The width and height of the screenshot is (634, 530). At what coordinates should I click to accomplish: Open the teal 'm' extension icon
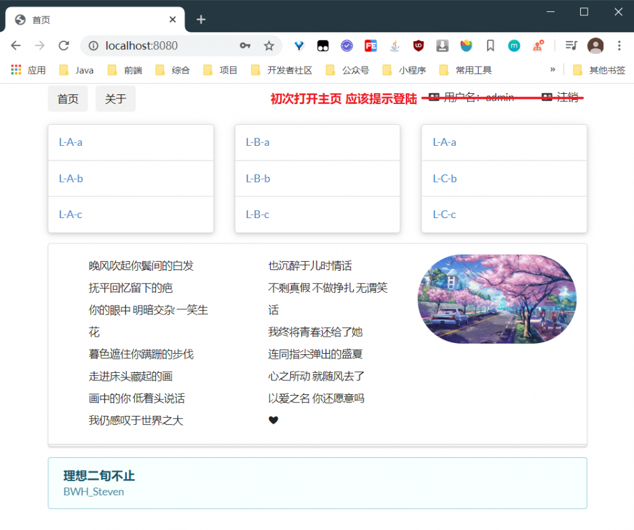tap(514, 46)
